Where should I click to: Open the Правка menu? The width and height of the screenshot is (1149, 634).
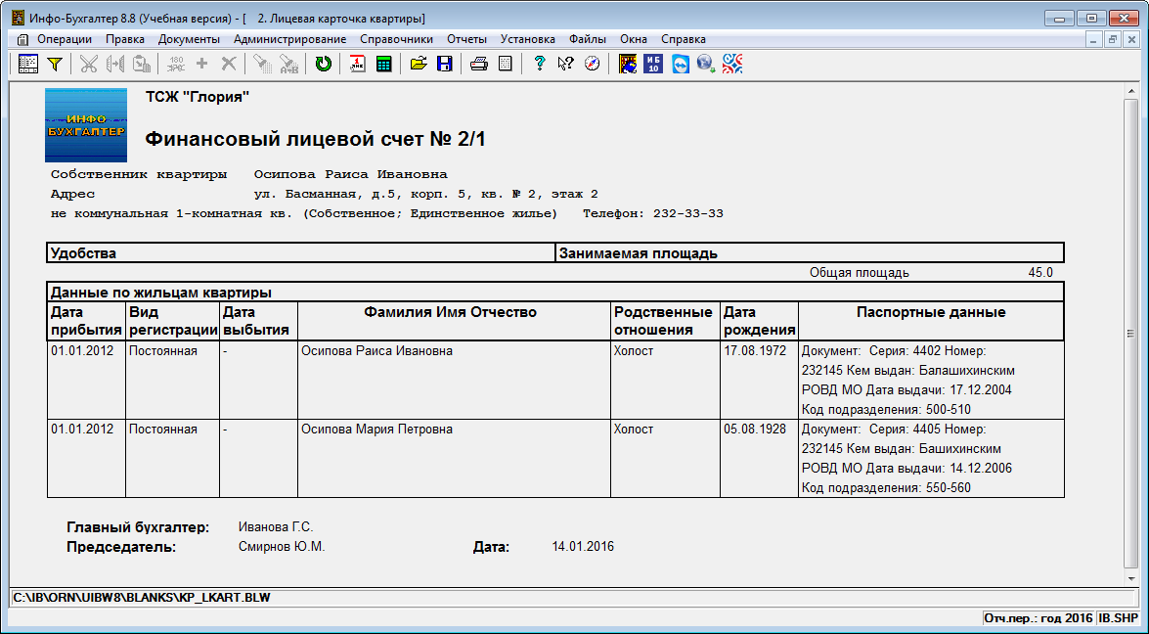[125, 39]
